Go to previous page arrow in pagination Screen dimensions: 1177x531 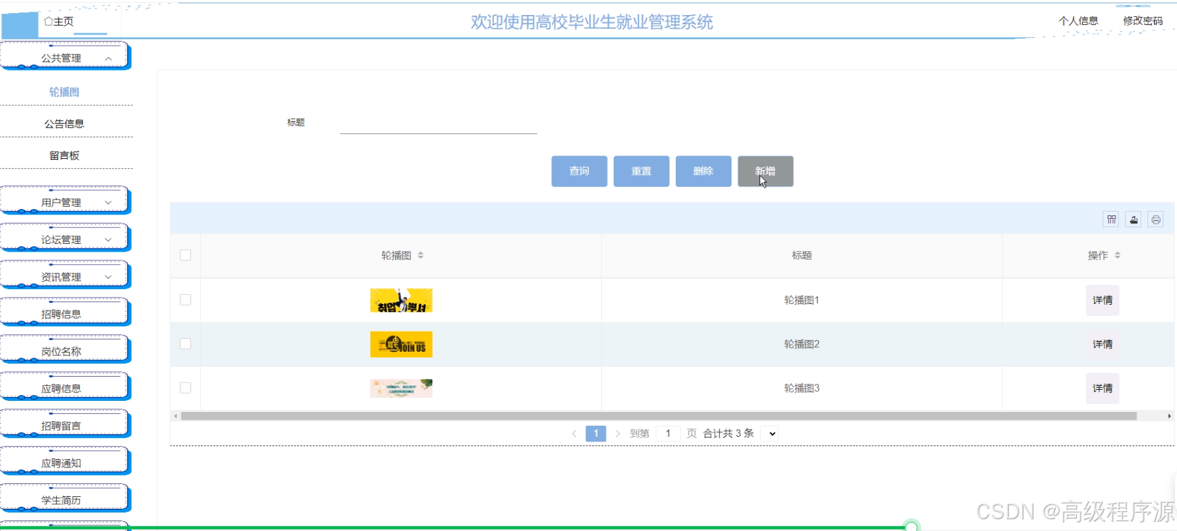(x=574, y=434)
